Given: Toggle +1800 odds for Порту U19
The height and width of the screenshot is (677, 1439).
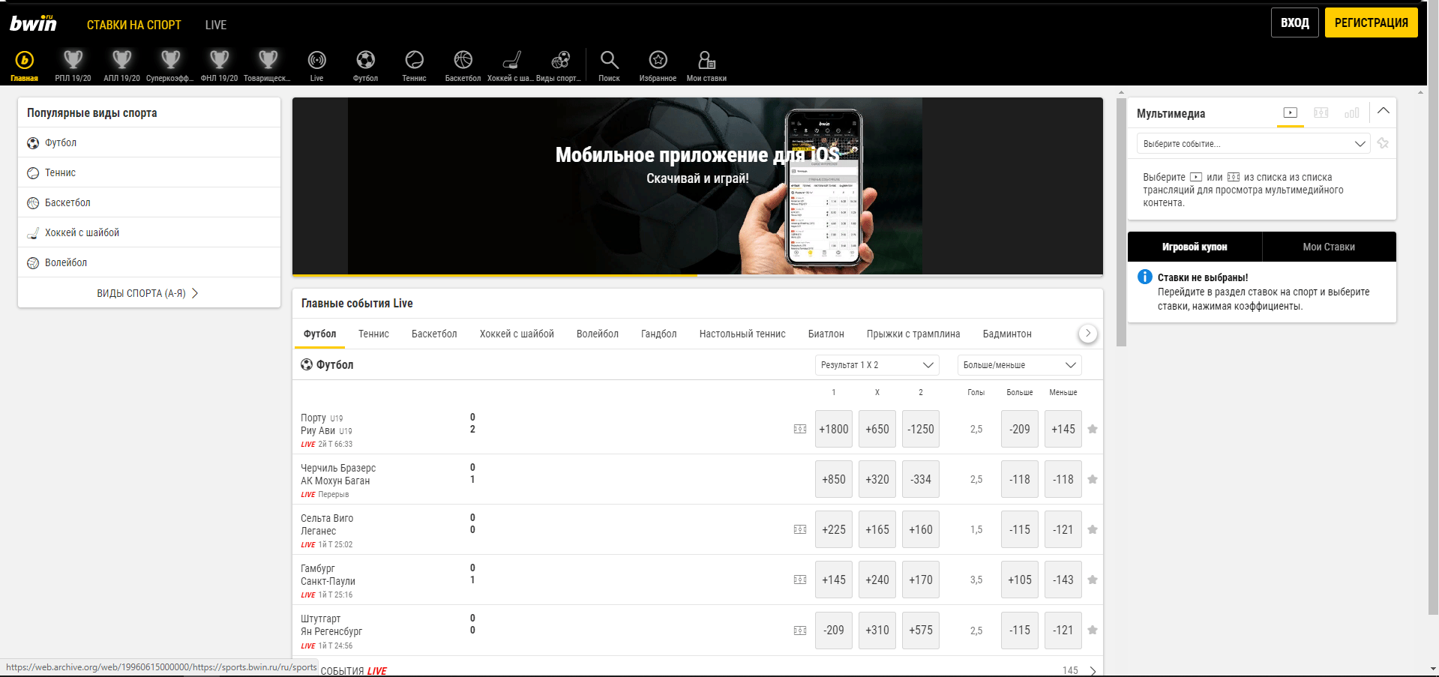Looking at the screenshot, I should pos(834,429).
